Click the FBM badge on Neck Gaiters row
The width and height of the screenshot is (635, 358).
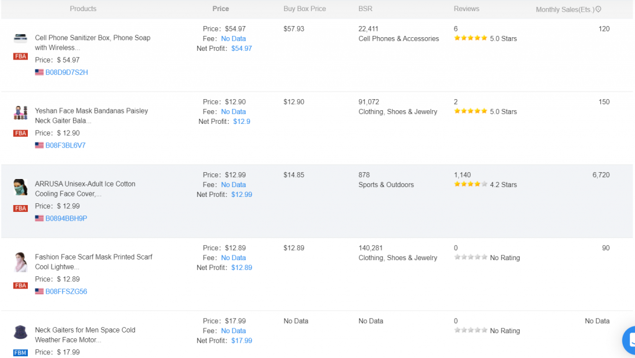(20, 352)
